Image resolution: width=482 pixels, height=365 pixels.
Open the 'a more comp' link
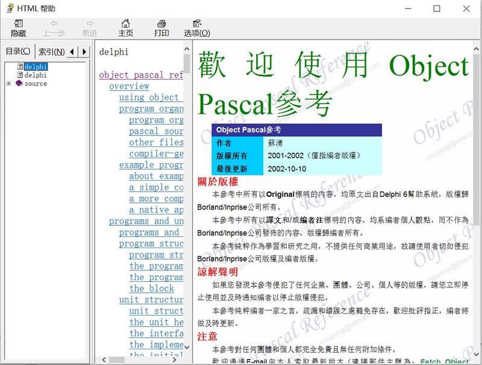[x=156, y=199]
